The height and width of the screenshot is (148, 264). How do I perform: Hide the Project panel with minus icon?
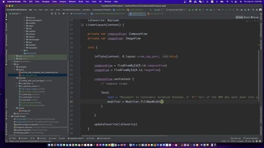click(x=67, y=14)
